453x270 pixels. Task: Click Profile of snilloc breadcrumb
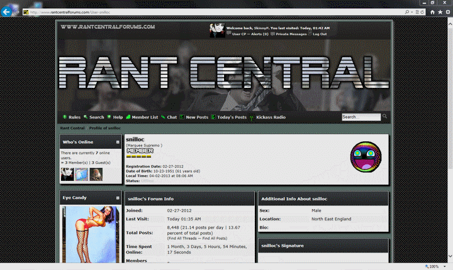[x=105, y=128]
